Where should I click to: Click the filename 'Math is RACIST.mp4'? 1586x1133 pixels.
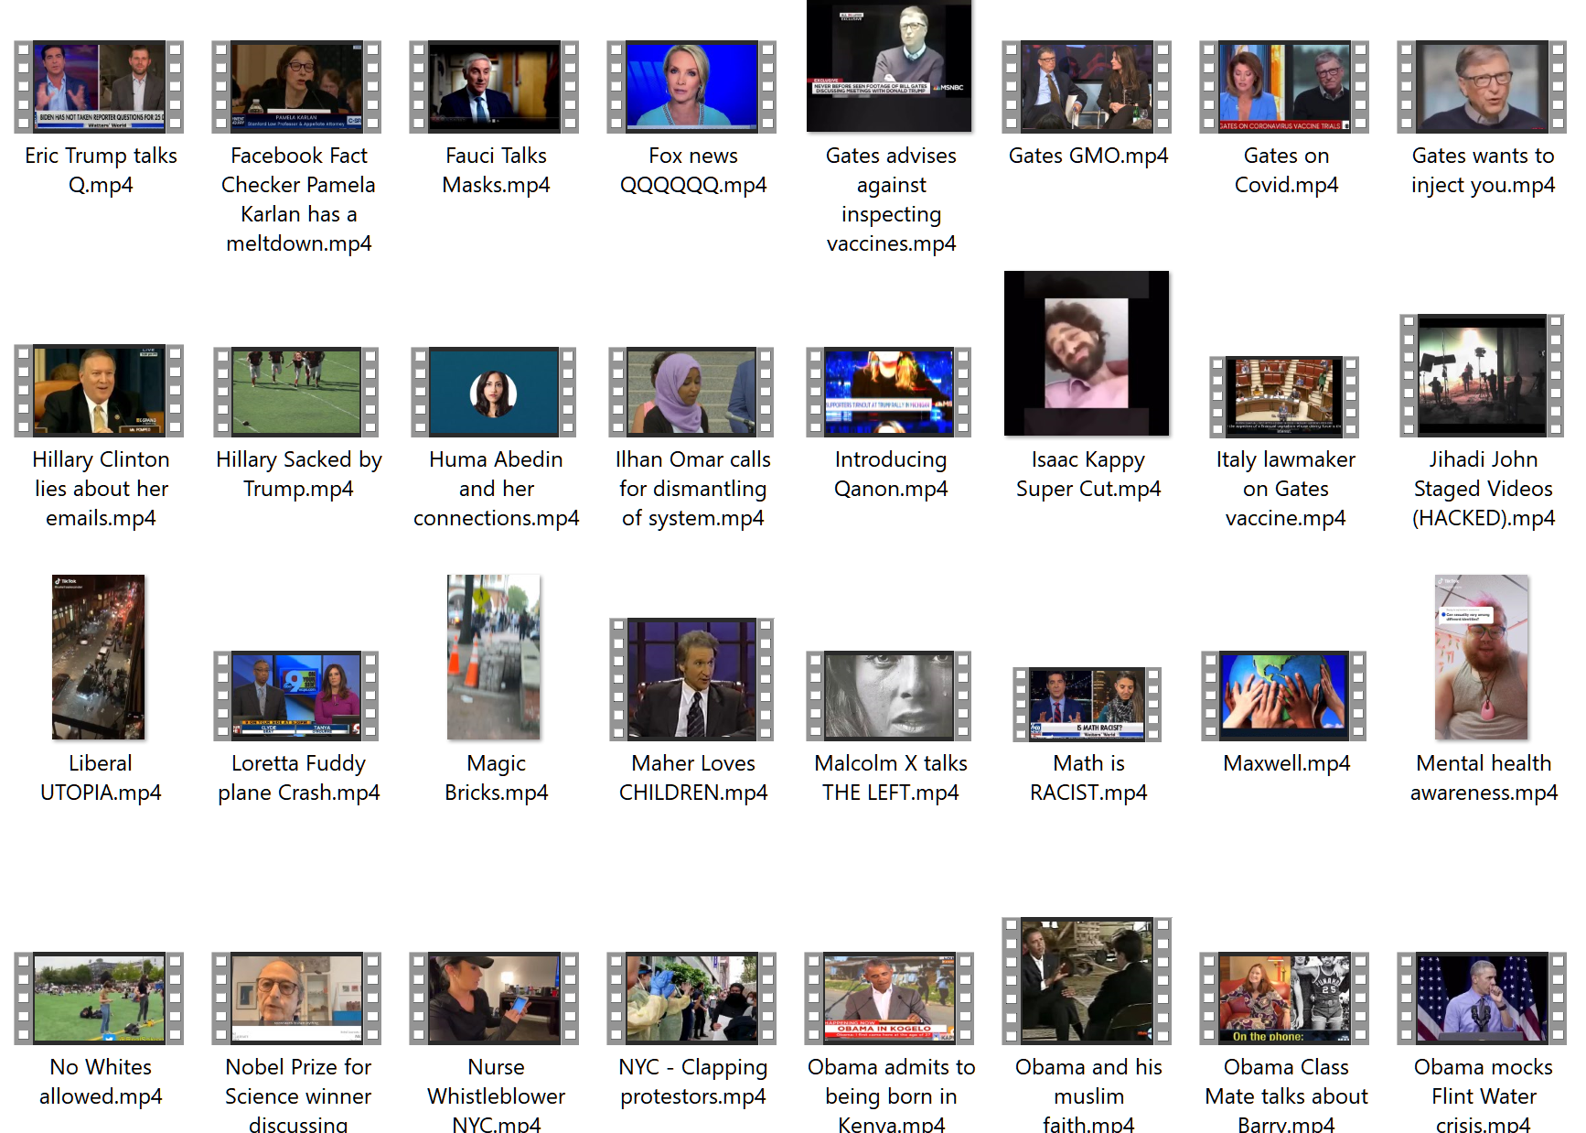click(x=1088, y=778)
